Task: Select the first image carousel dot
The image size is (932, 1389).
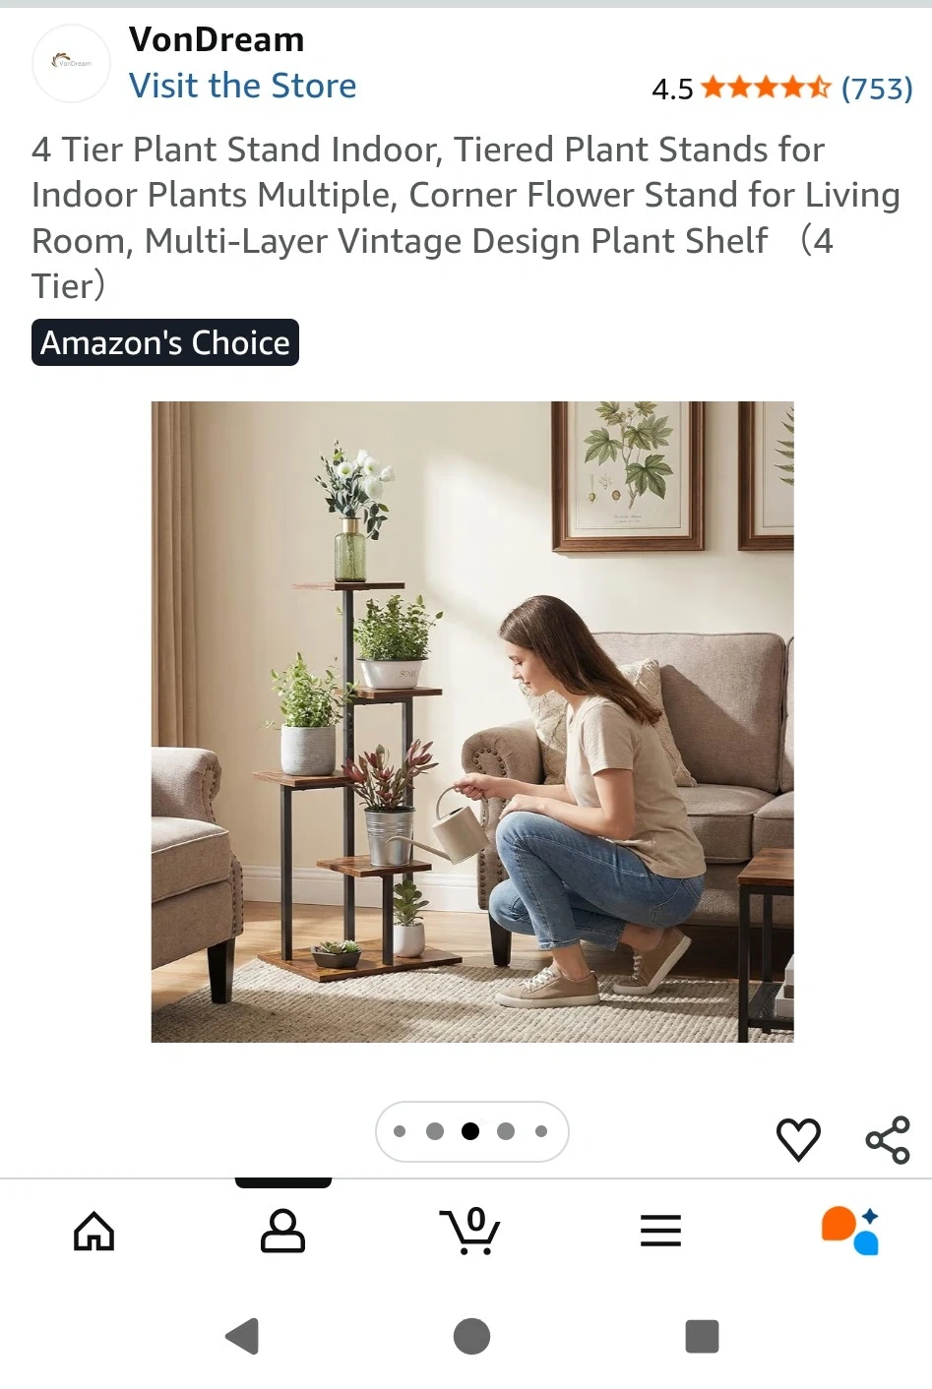Action: pos(400,1131)
